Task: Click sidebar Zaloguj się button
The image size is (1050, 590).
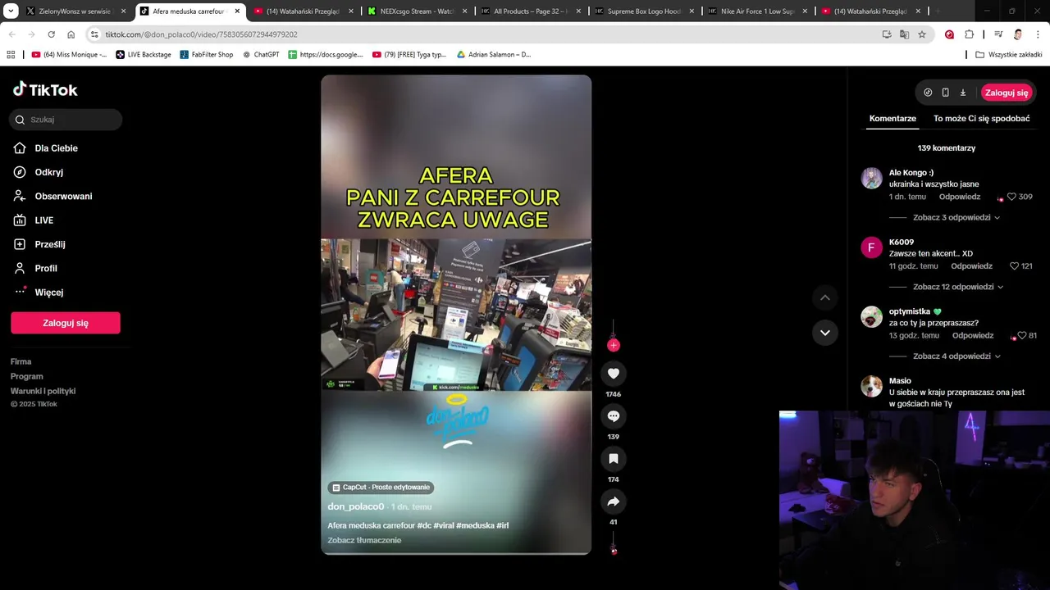Action: point(66,323)
